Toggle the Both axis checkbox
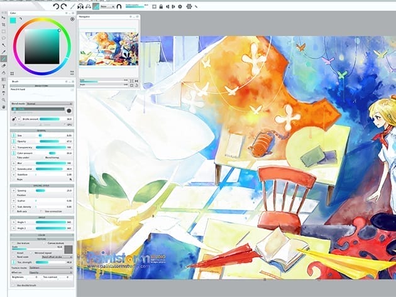This screenshot has width=396, height=297. 12,211
